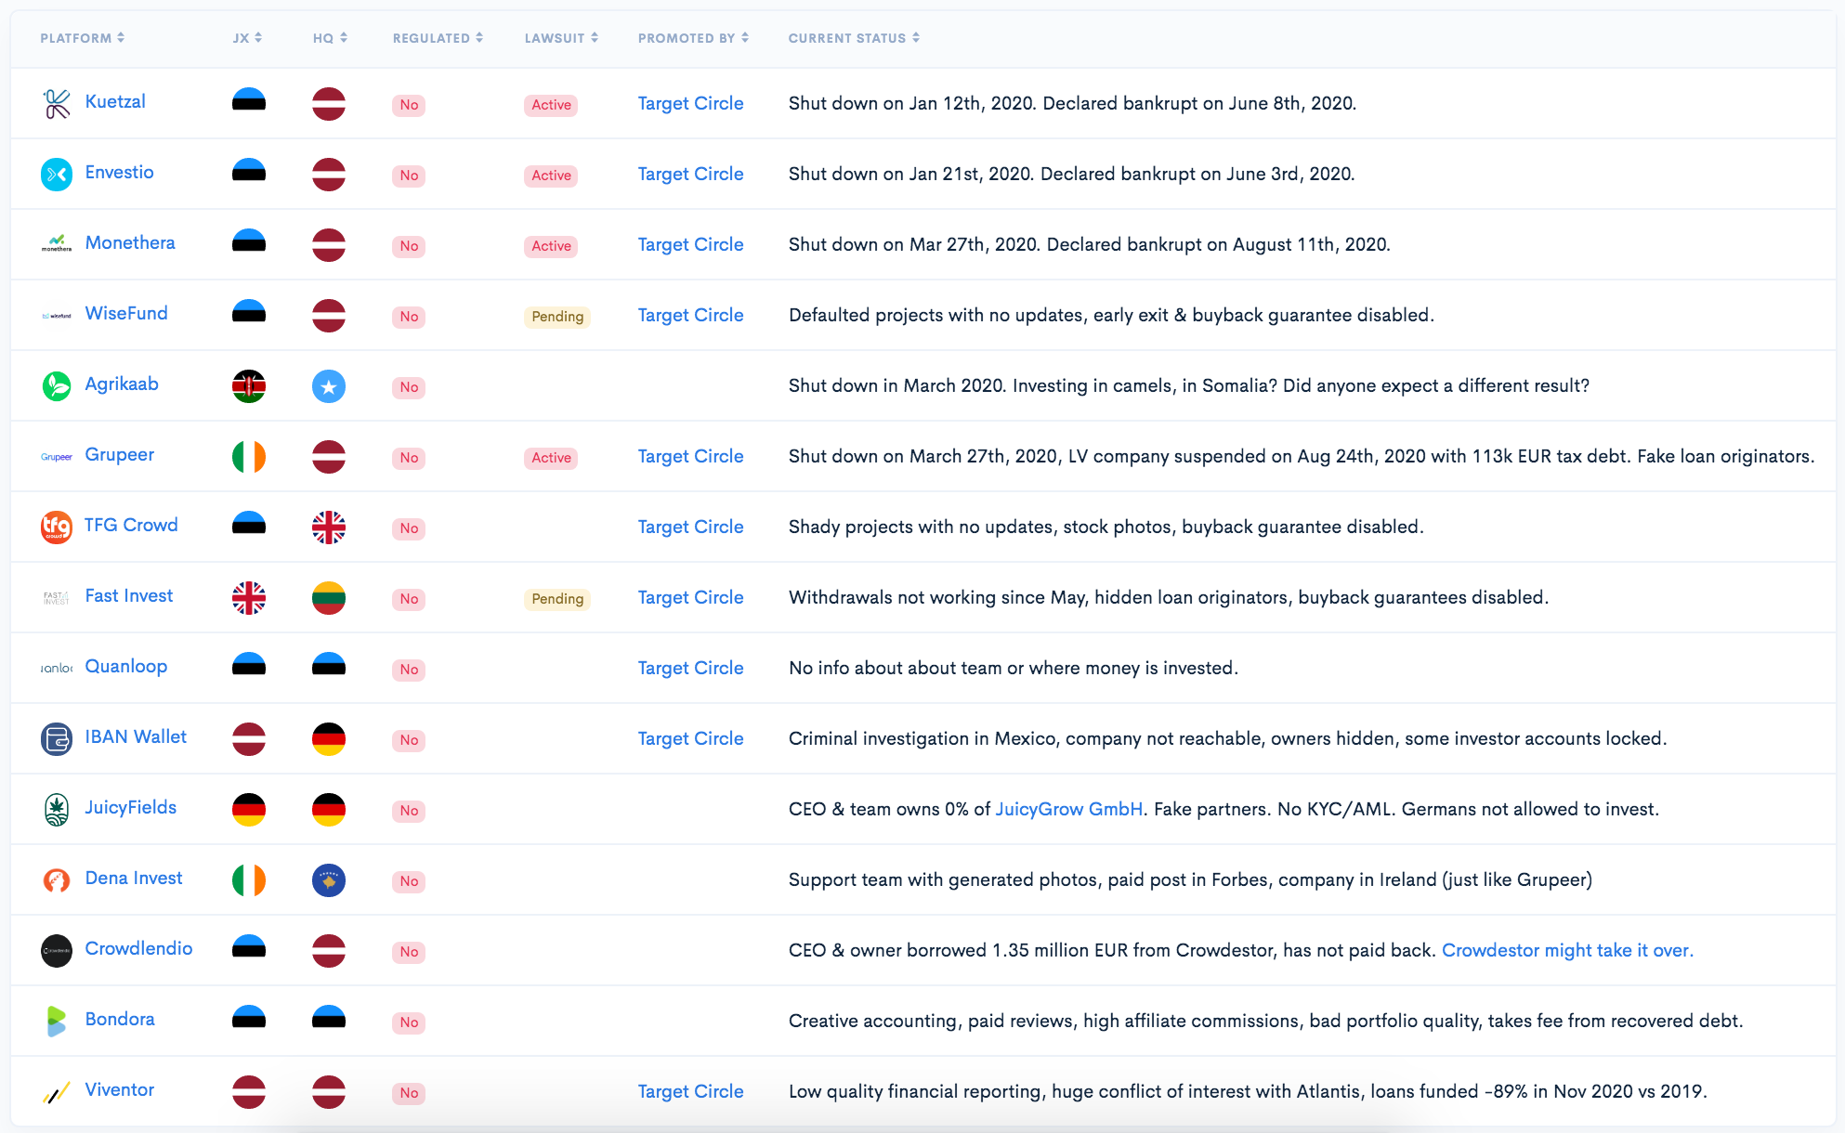Click the Kuetzal platform logo
The width and height of the screenshot is (1845, 1133).
coord(56,103)
